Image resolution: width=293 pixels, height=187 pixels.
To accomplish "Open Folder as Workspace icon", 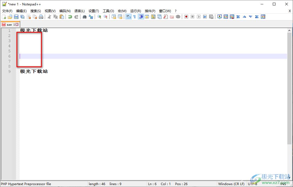I will (172, 17).
